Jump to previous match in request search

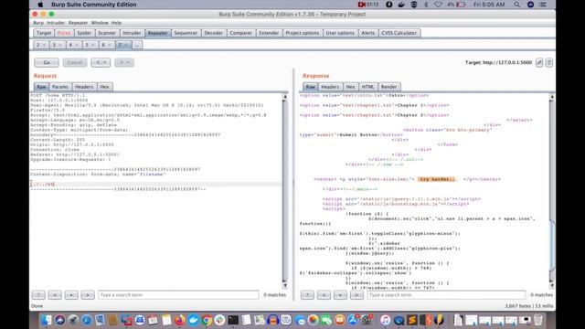(x=55, y=295)
